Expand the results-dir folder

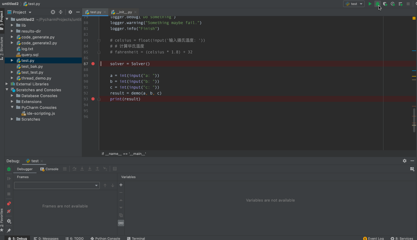12,31
